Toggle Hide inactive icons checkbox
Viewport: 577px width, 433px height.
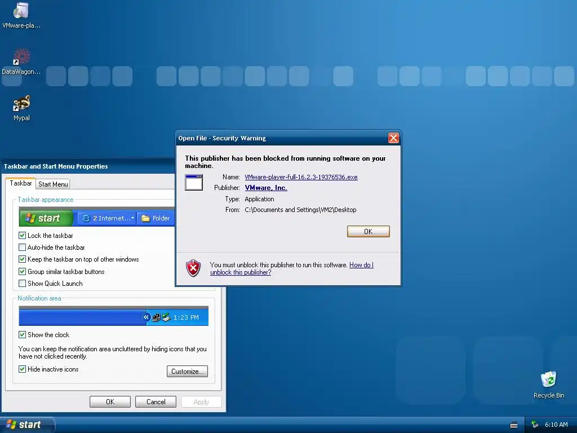pyautogui.click(x=22, y=369)
